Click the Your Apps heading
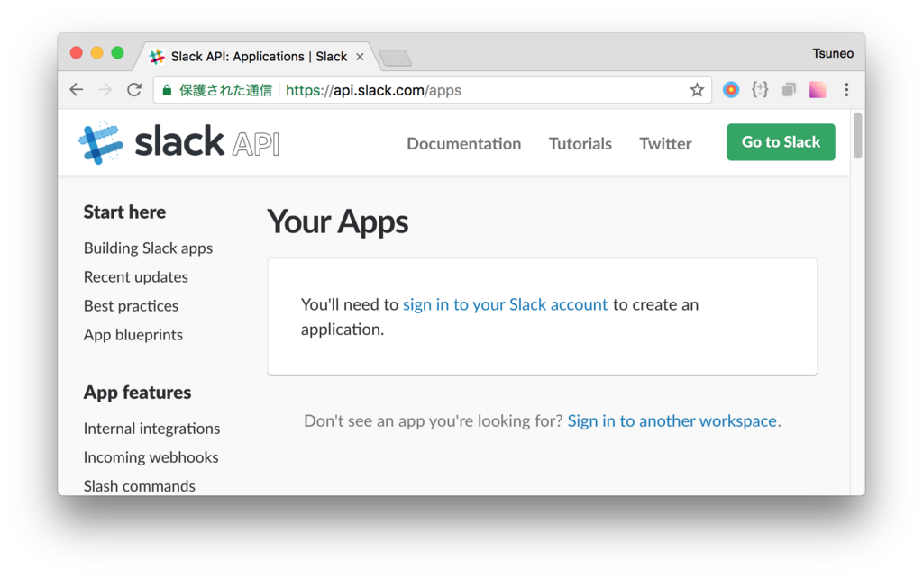 coord(338,222)
